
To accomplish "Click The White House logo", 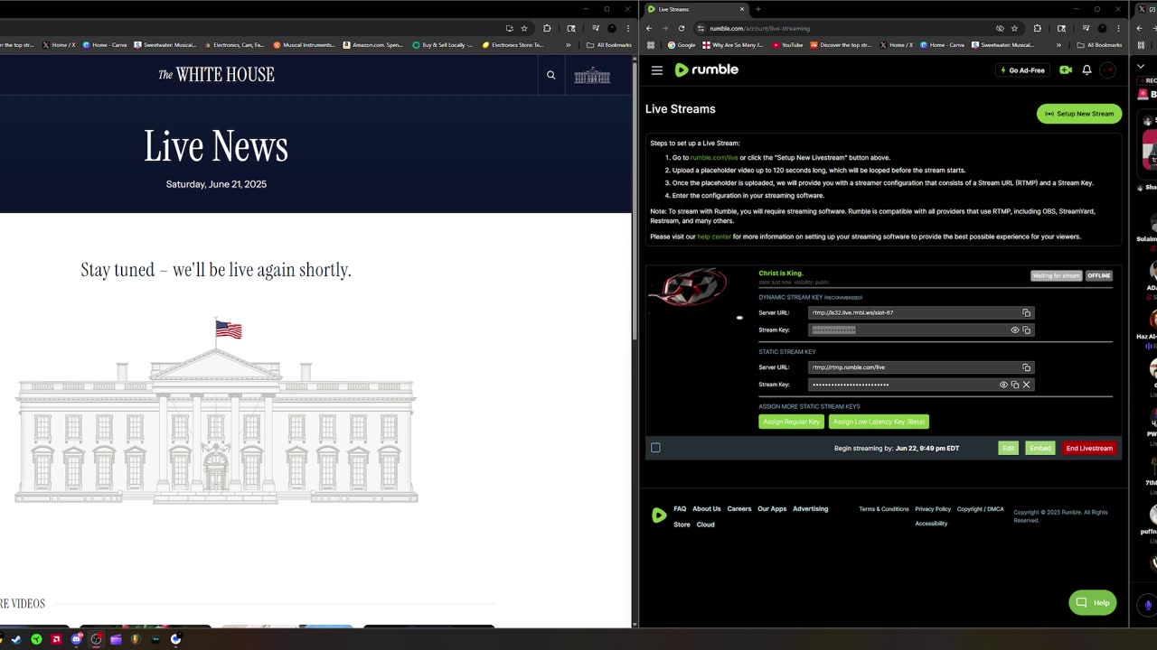I will pos(216,75).
